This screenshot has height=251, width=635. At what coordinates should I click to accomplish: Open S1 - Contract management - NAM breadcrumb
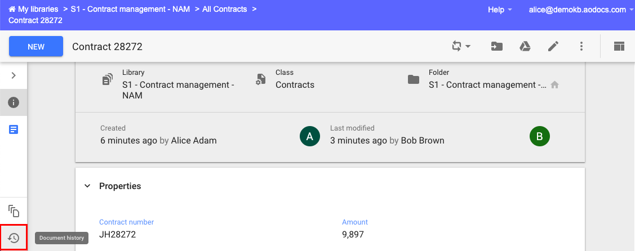tap(130, 9)
